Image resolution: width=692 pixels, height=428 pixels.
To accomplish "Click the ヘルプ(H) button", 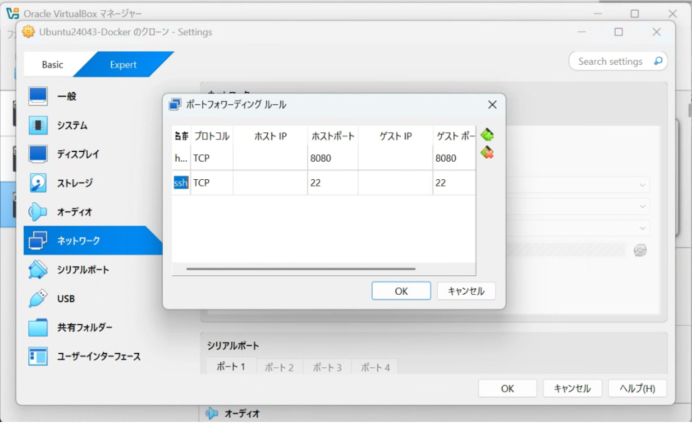I will click(x=637, y=388).
